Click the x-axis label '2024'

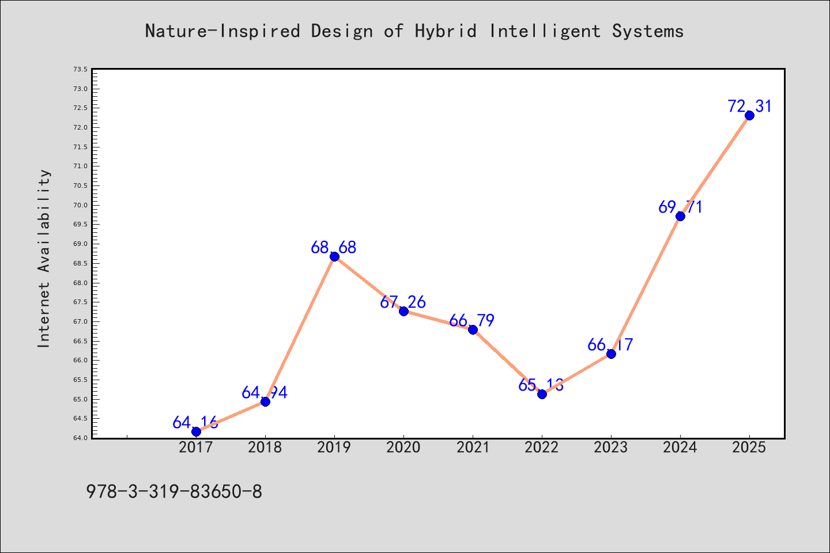point(680,447)
